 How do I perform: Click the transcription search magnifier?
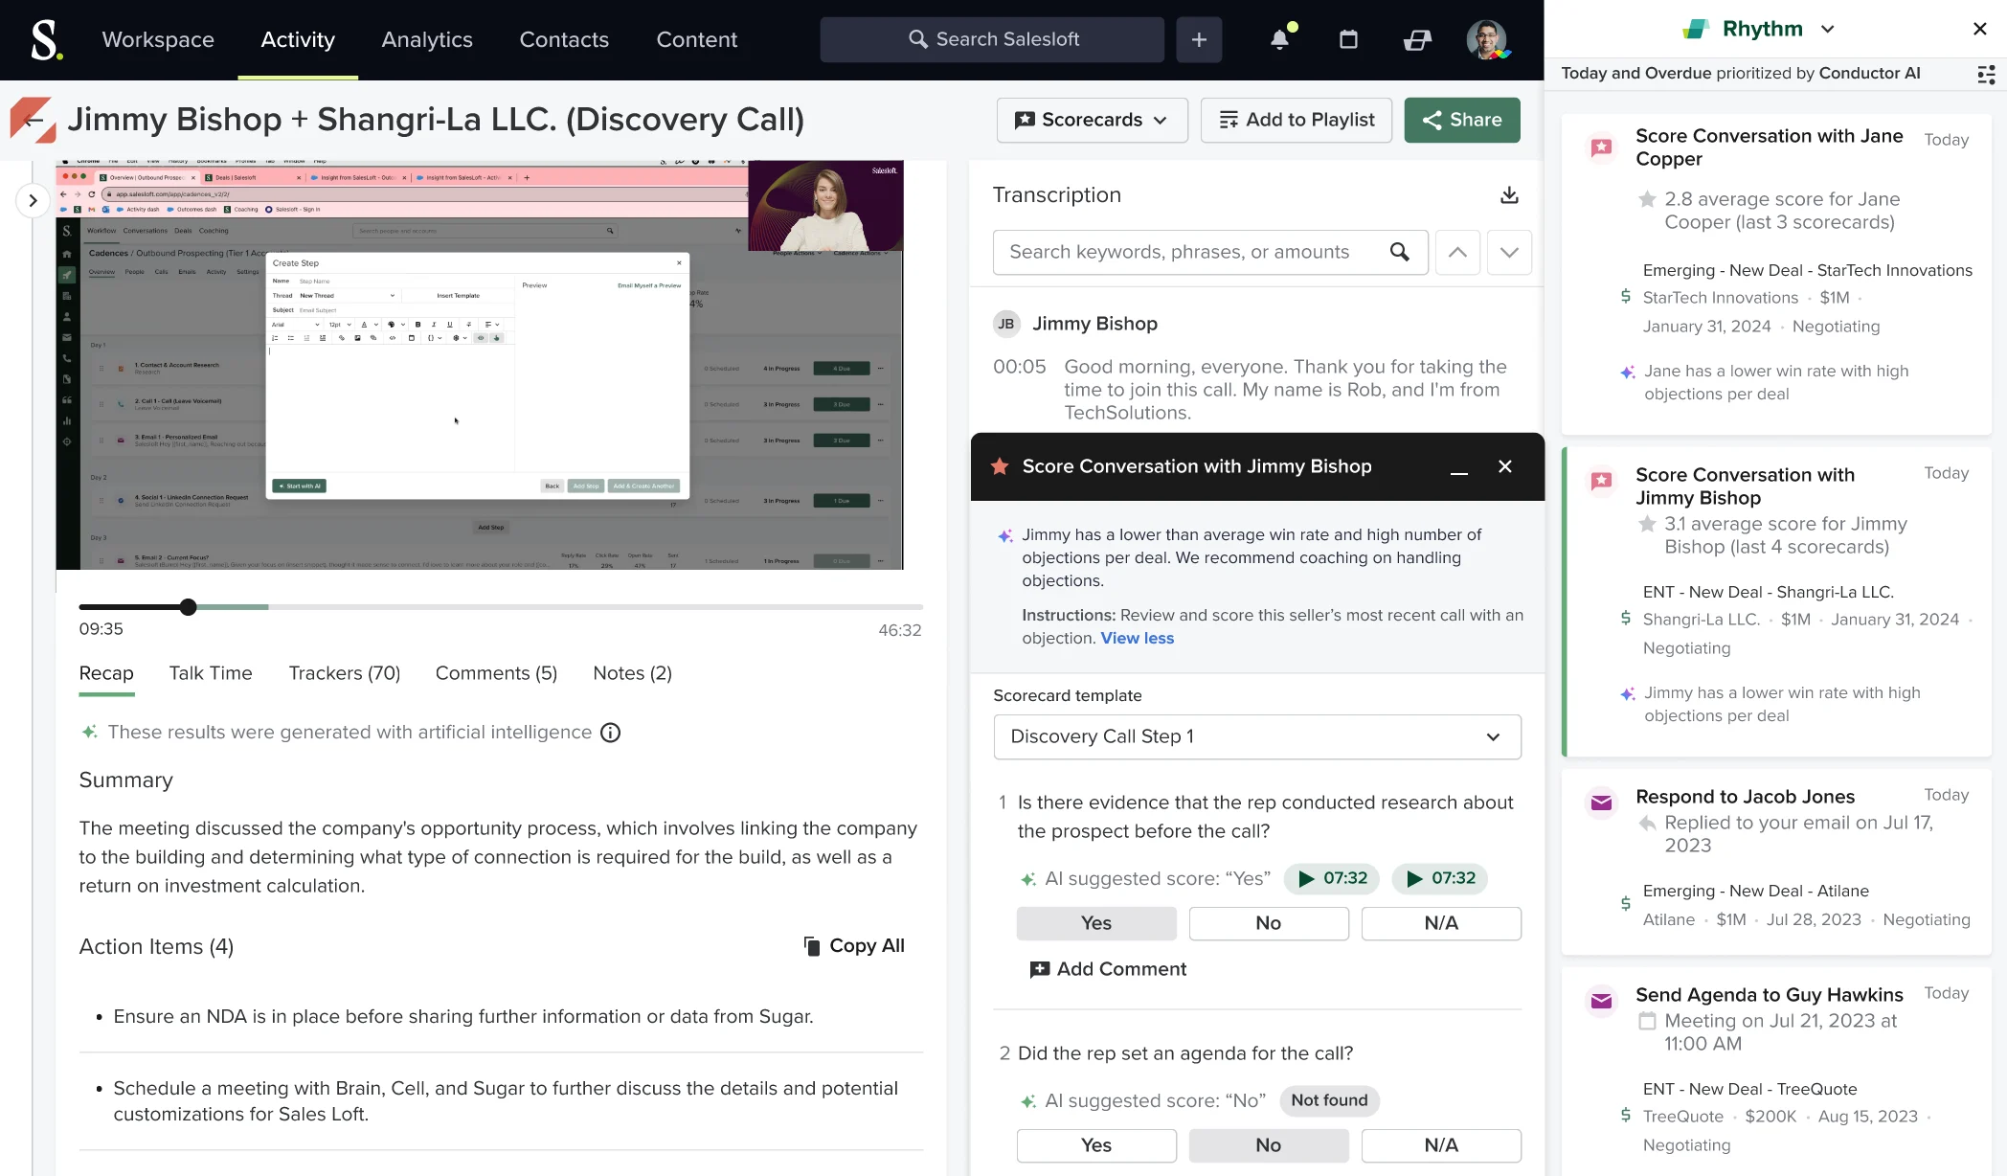pyautogui.click(x=1399, y=252)
